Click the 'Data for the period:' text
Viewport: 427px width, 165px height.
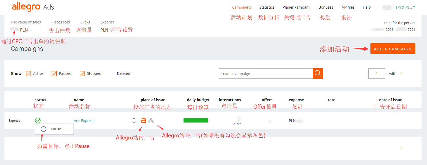point(400,23)
